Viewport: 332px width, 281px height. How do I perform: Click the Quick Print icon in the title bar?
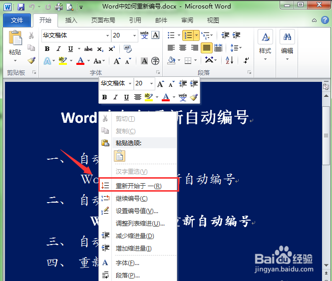tap(59, 7)
